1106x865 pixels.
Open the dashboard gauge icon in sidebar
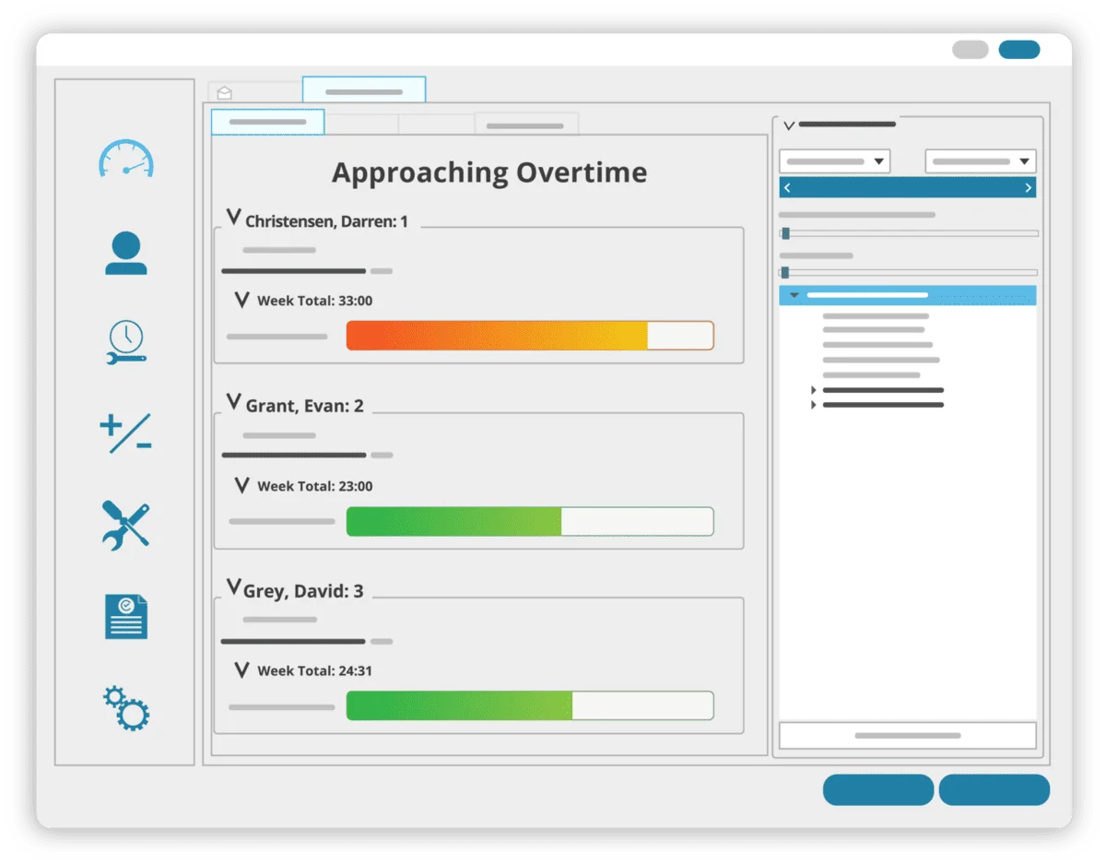[126, 159]
